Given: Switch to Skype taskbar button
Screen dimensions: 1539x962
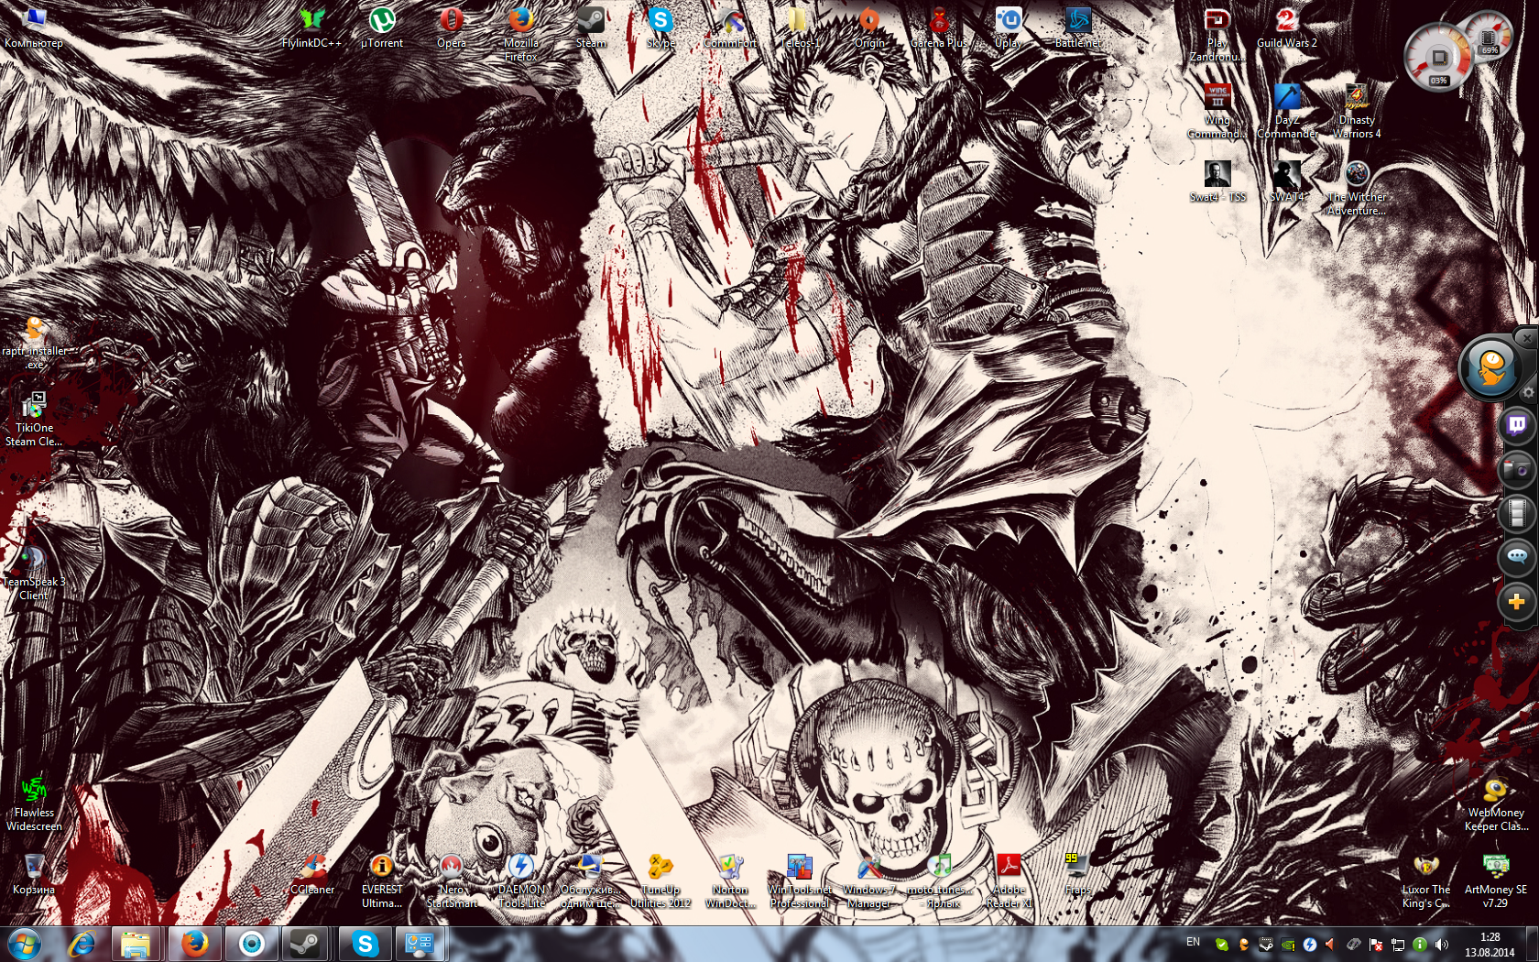Looking at the screenshot, I should tap(365, 944).
